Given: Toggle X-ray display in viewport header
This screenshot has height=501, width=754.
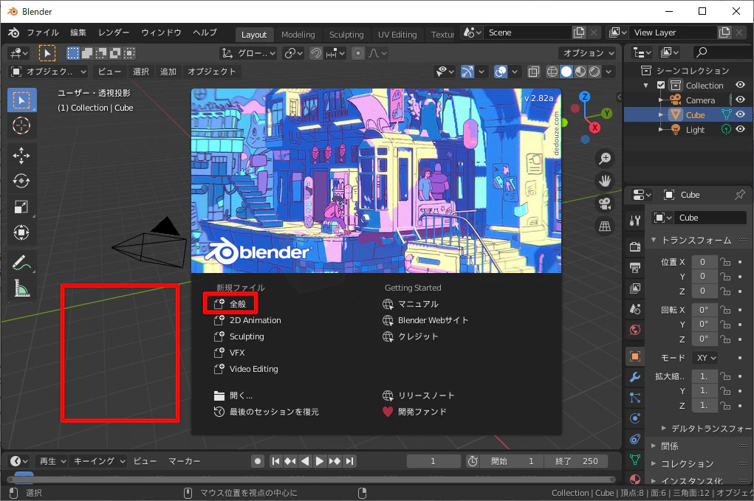Looking at the screenshot, I should [533, 72].
